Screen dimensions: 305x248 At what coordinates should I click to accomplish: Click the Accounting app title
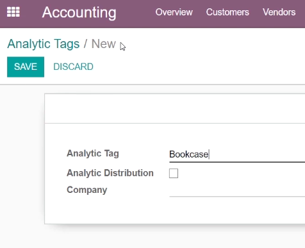pos(79,13)
